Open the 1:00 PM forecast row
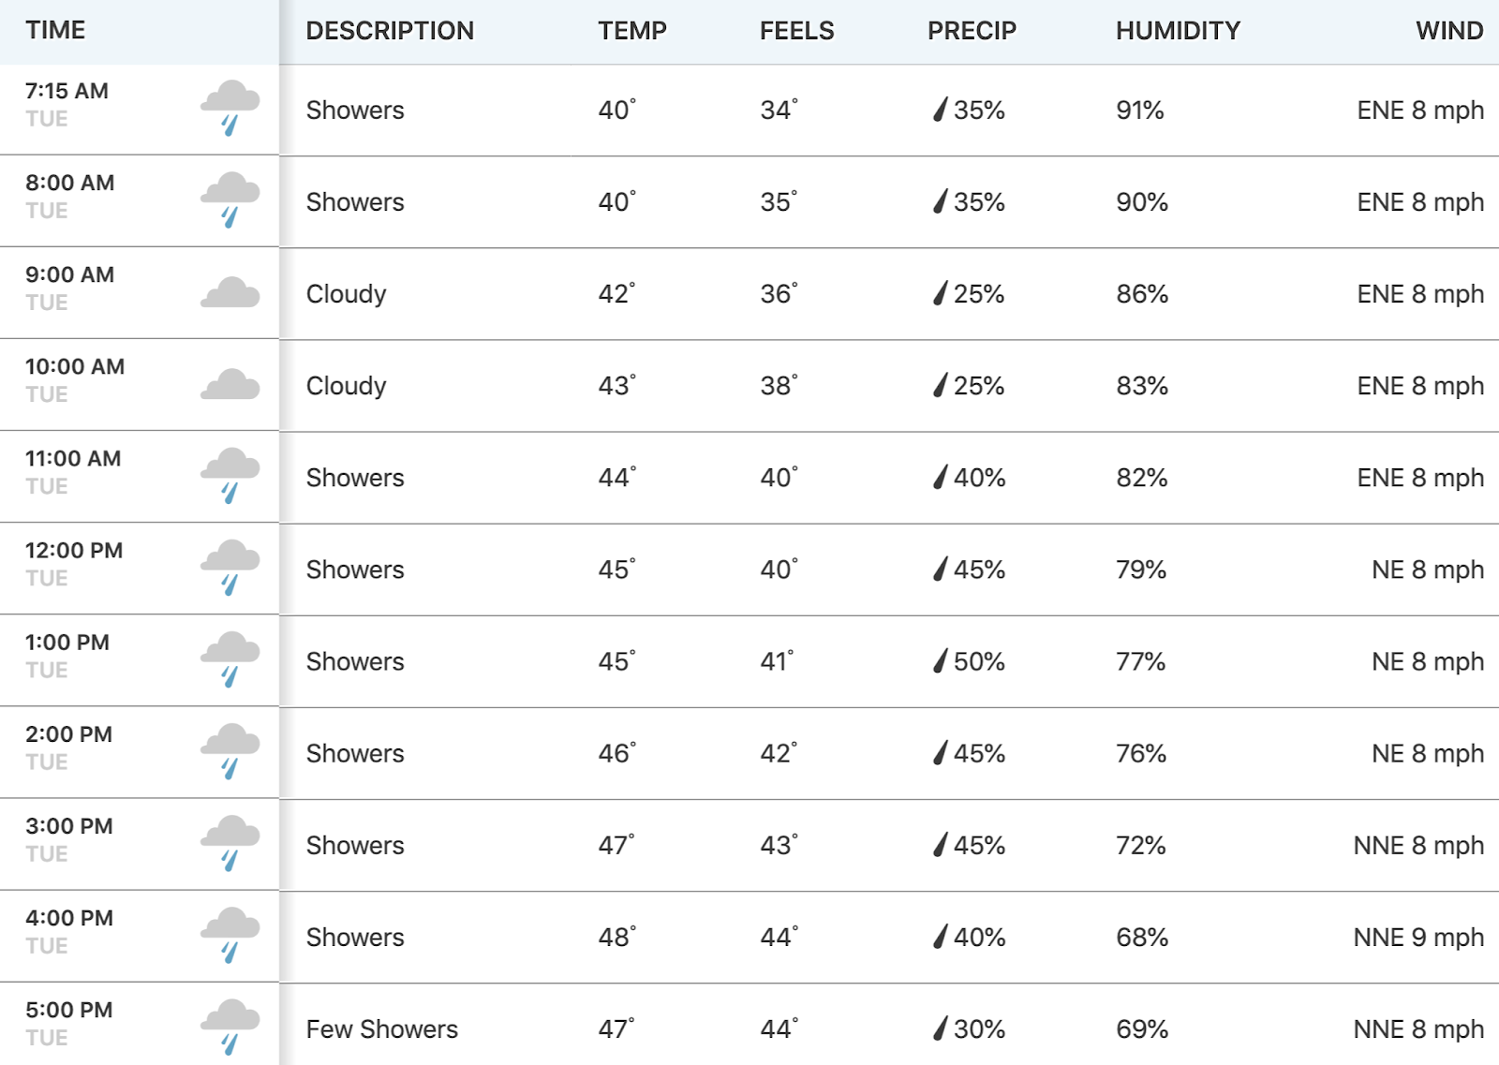Image resolution: width=1499 pixels, height=1065 pixels. coord(749,661)
